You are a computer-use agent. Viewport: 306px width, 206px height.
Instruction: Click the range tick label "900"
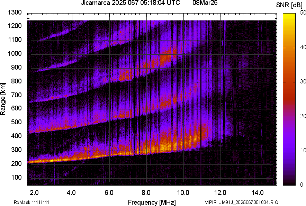16,68
